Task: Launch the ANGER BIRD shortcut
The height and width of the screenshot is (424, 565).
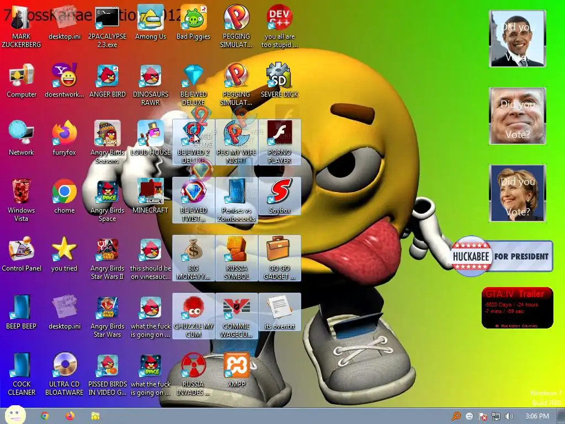Action: (108, 81)
